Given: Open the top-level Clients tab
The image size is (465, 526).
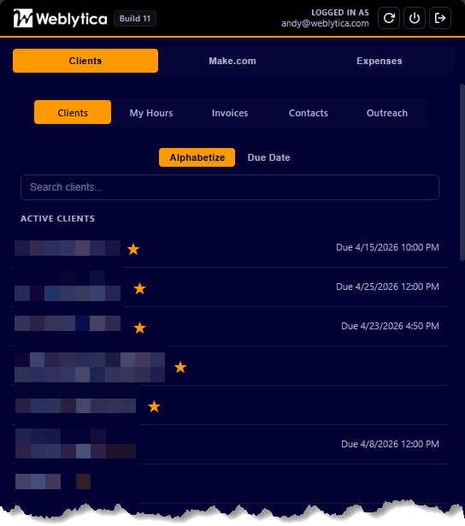Looking at the screenshot, I should pyautogui.click(x=85, y=61).
